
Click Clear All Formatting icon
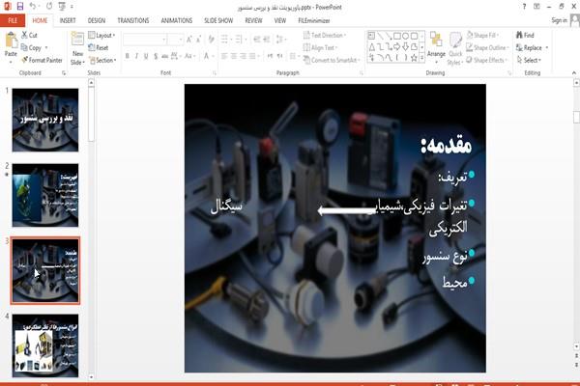pos(211,40)
